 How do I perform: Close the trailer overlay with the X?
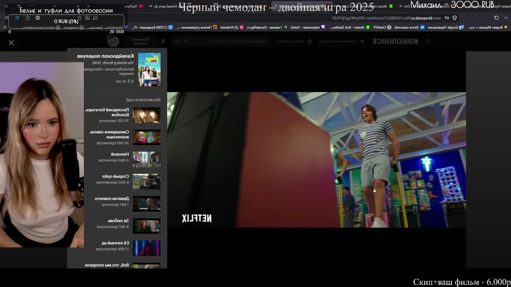coord(11,43)
